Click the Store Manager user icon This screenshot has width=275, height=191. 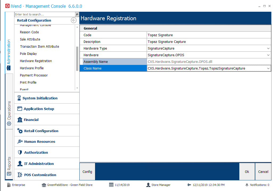148,185
